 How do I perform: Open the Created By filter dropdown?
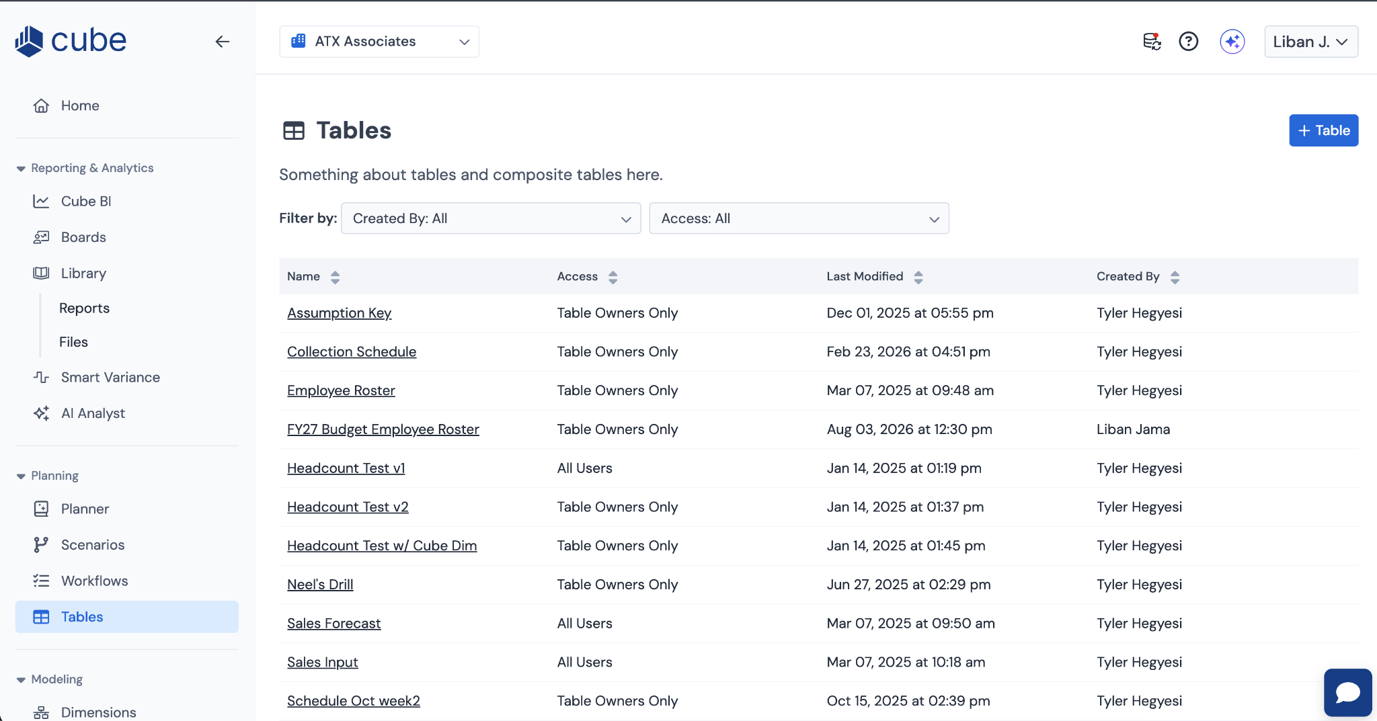coord(491,218)
